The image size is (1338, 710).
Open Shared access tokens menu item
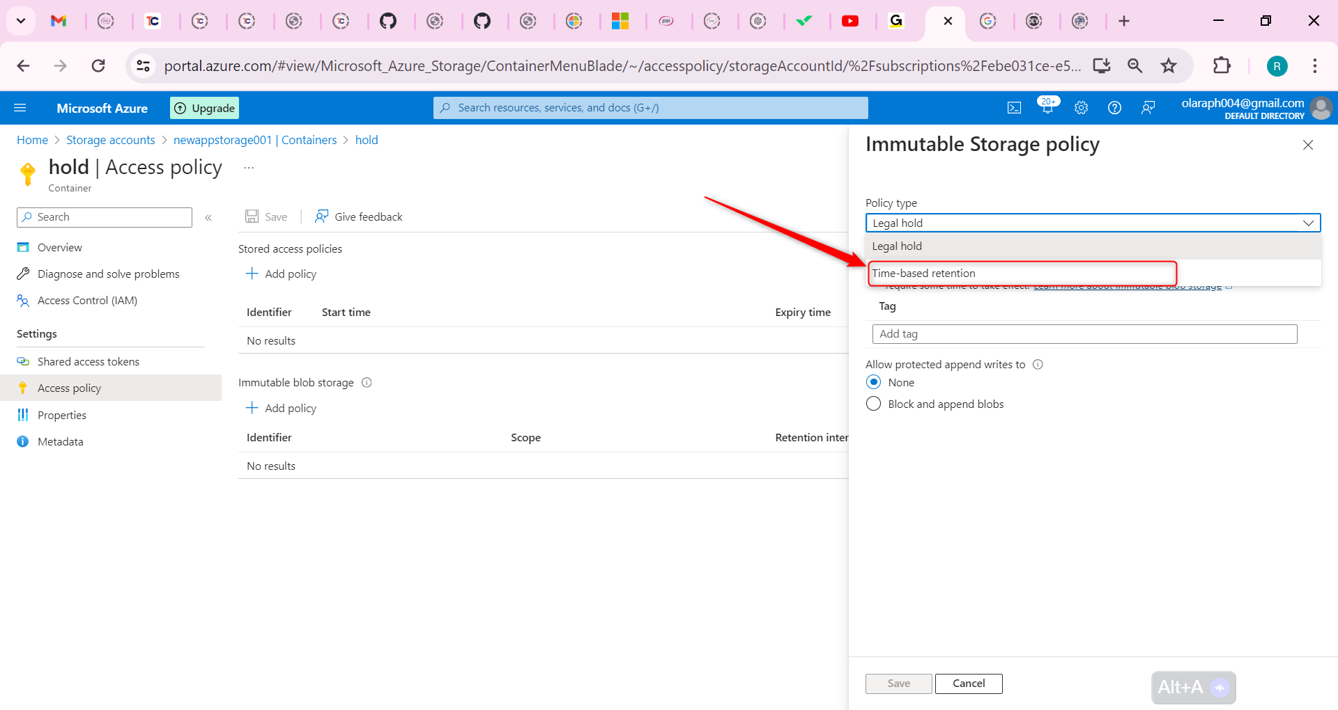point(88,362)
